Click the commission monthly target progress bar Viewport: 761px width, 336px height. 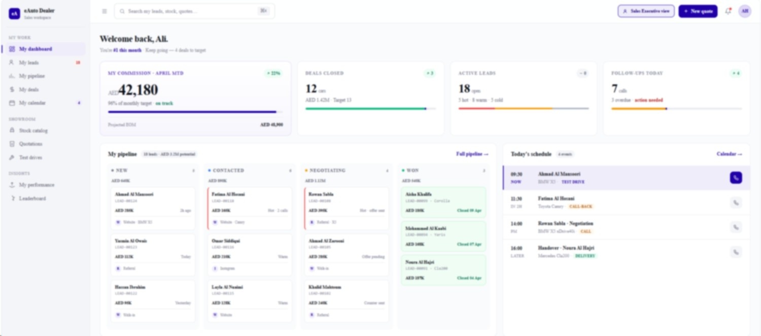(x=195, y=112)
